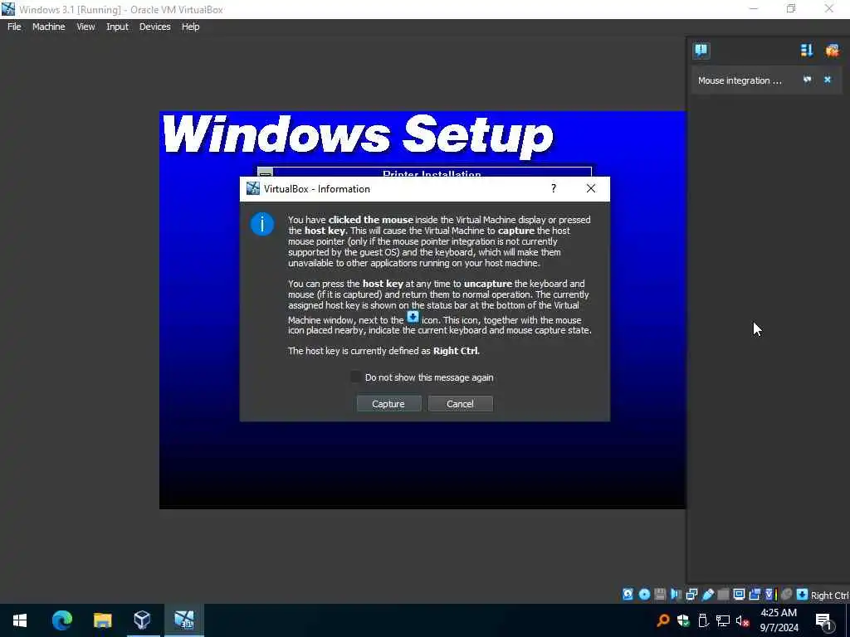Screen dimensions: 850x637
Task: Expand the Mouse integration notification details
Action: click(x=807, y=80)
